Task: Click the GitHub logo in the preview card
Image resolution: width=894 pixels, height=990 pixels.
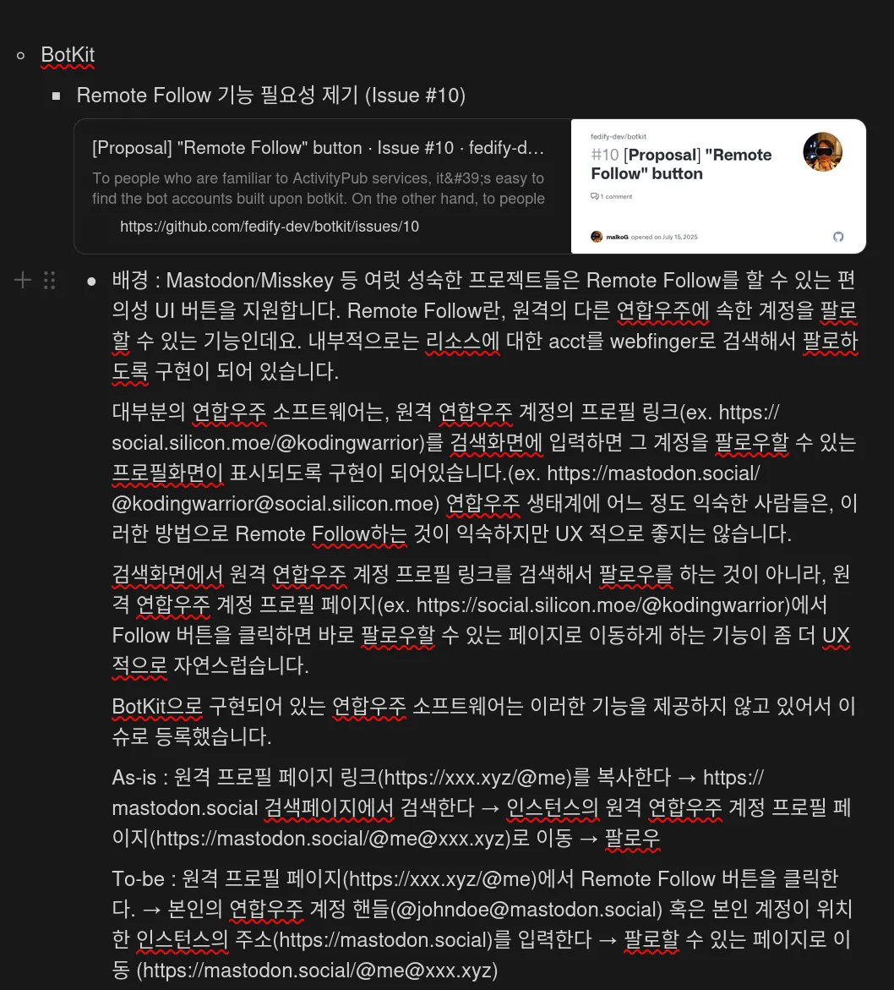Action: click(838, 237)
